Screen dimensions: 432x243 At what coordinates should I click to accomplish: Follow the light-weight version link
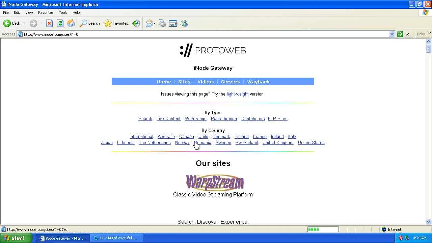click(x=238, y=94)
